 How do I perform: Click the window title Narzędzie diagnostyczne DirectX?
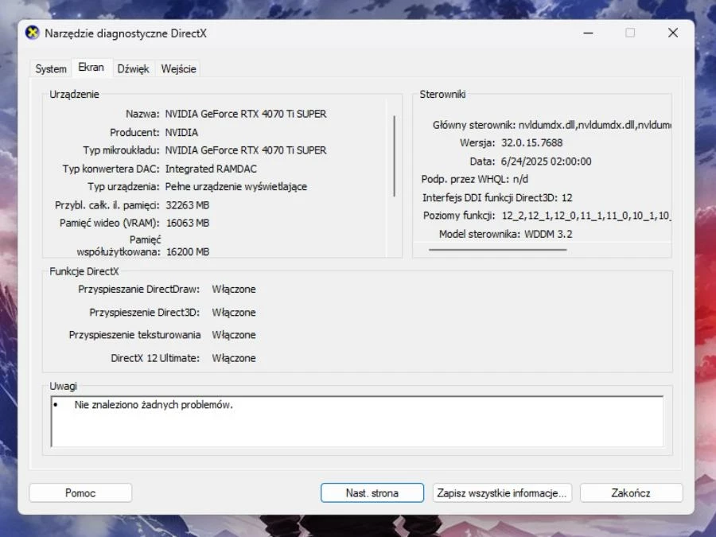click(x=126, y=33)
